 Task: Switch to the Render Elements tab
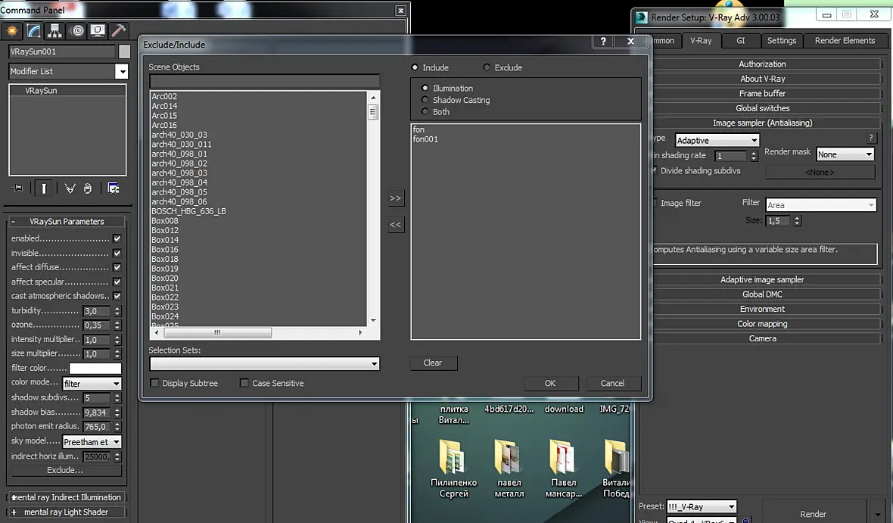pyautogui.click(x=845, y=40)
